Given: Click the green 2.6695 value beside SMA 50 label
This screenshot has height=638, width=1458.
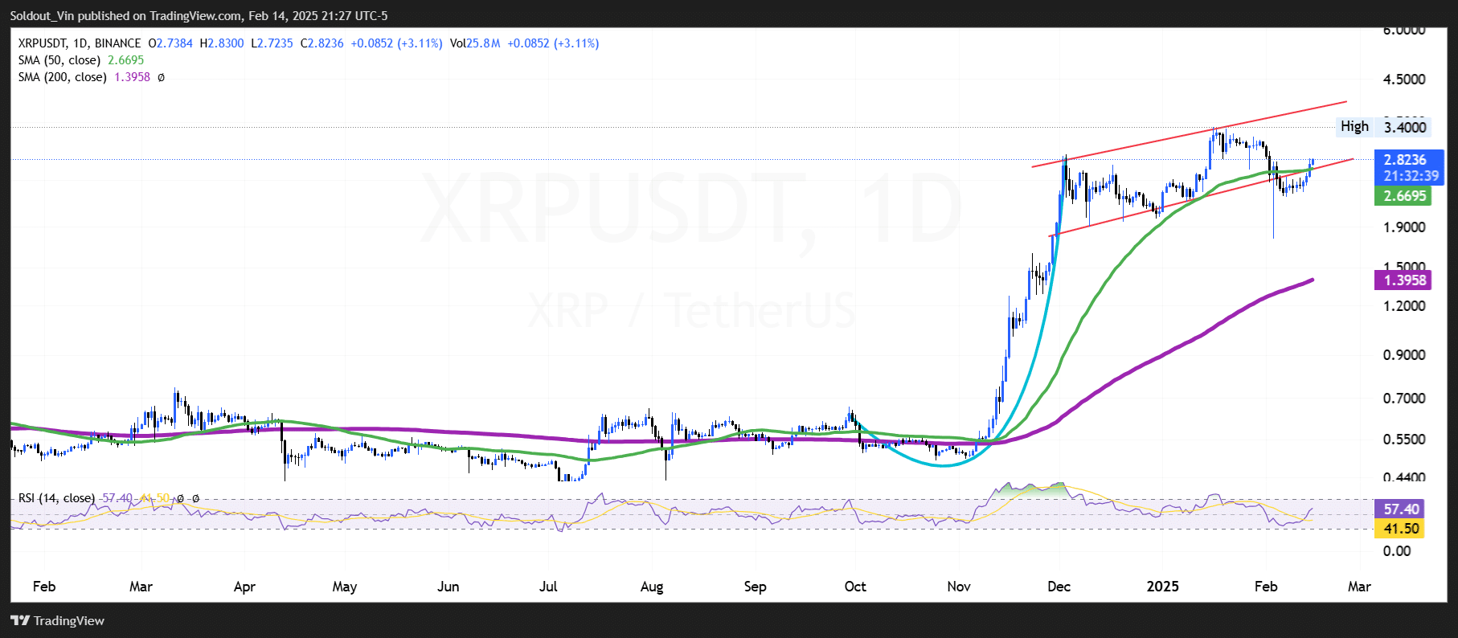Looking at the screenshot, I should point(126,60).
